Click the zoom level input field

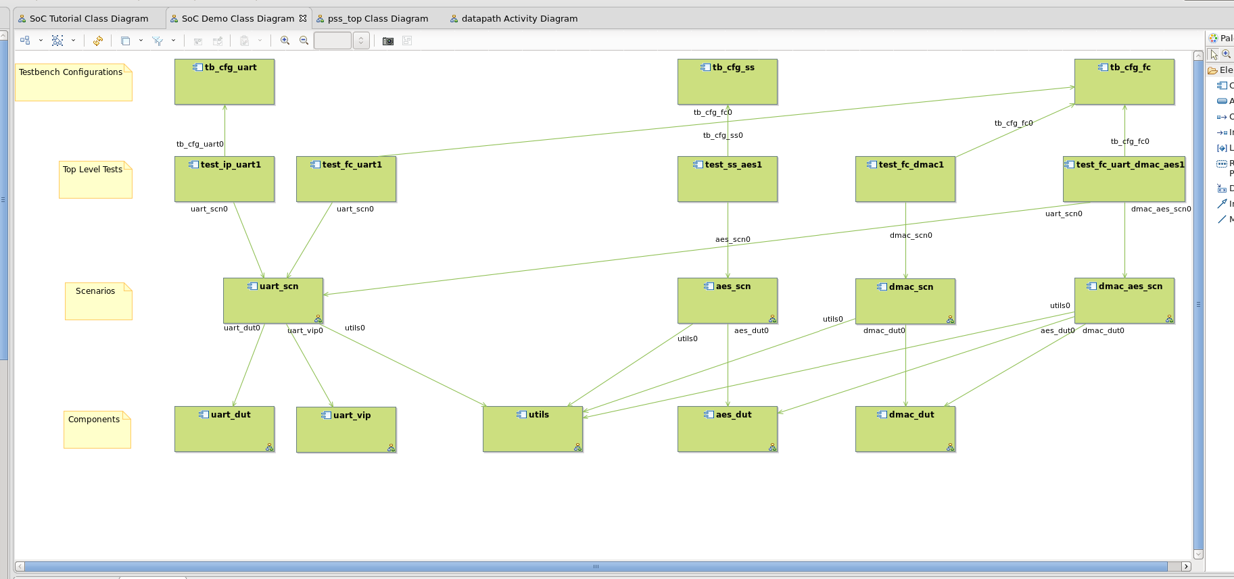[332, 41]
